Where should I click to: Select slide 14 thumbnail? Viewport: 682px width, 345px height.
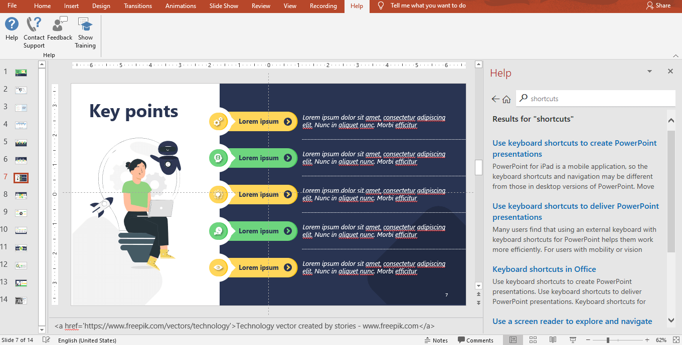21,300
